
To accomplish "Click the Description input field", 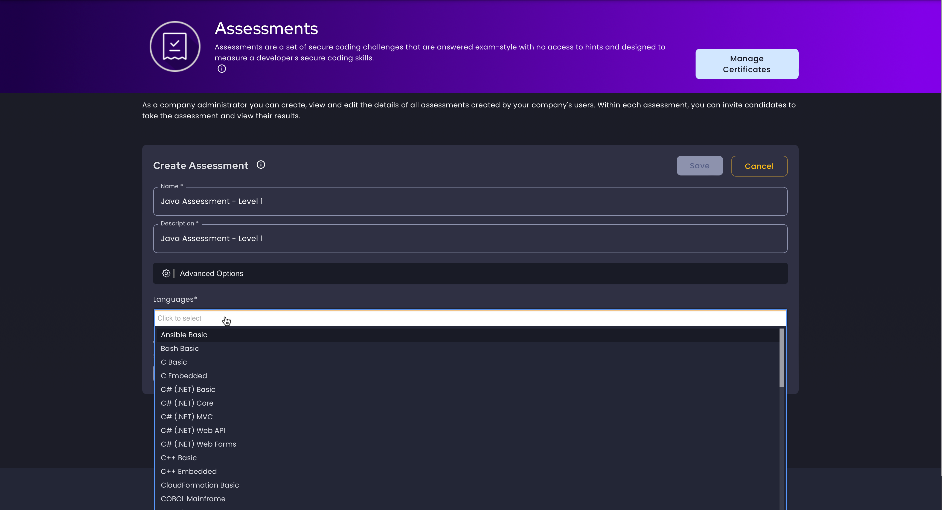I will [470, 239].
